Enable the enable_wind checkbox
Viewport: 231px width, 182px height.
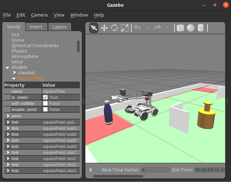coord(45,110)
